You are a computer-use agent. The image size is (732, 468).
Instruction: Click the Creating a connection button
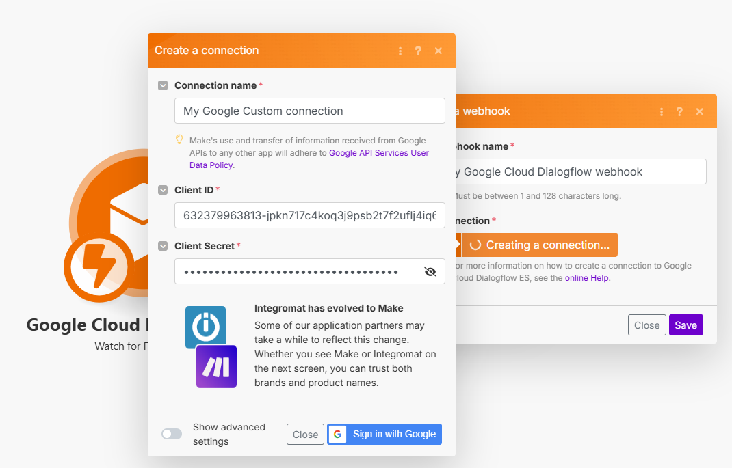(x=539, y=245)
